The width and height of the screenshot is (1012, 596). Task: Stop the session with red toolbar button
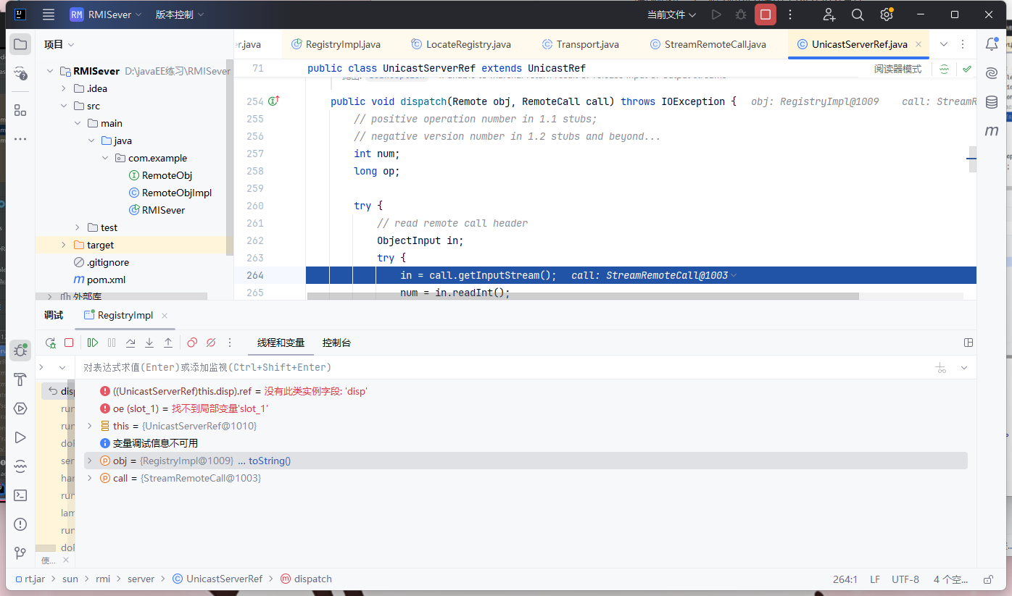pos(765,14)
